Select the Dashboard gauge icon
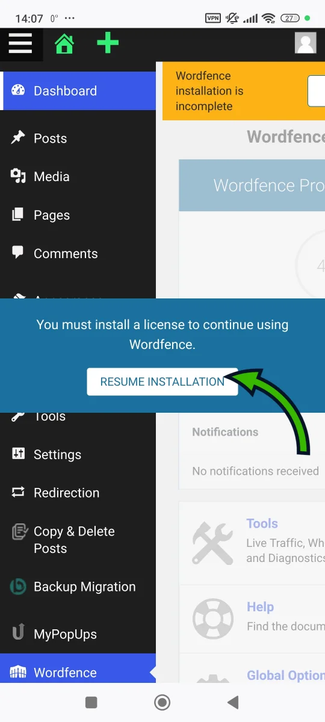The height and width of the screenshot is (722, 325). tap(18, 91)
